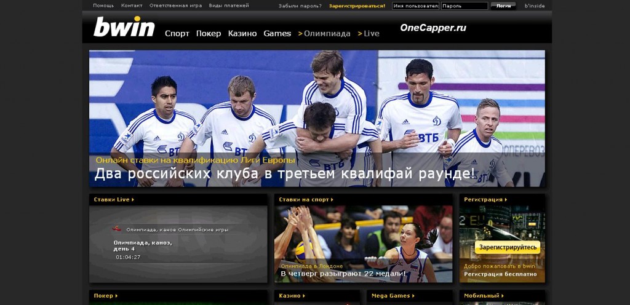Screen dimensions: 630x305
Task: Click Забыли пароль? link
Action: click(x=300, y=6)
